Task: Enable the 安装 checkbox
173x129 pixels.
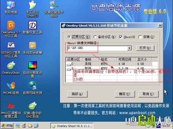Action: (140, 37)
